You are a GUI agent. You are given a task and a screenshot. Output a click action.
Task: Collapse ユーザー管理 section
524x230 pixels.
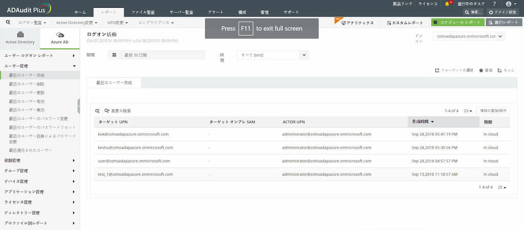(40, 66)
